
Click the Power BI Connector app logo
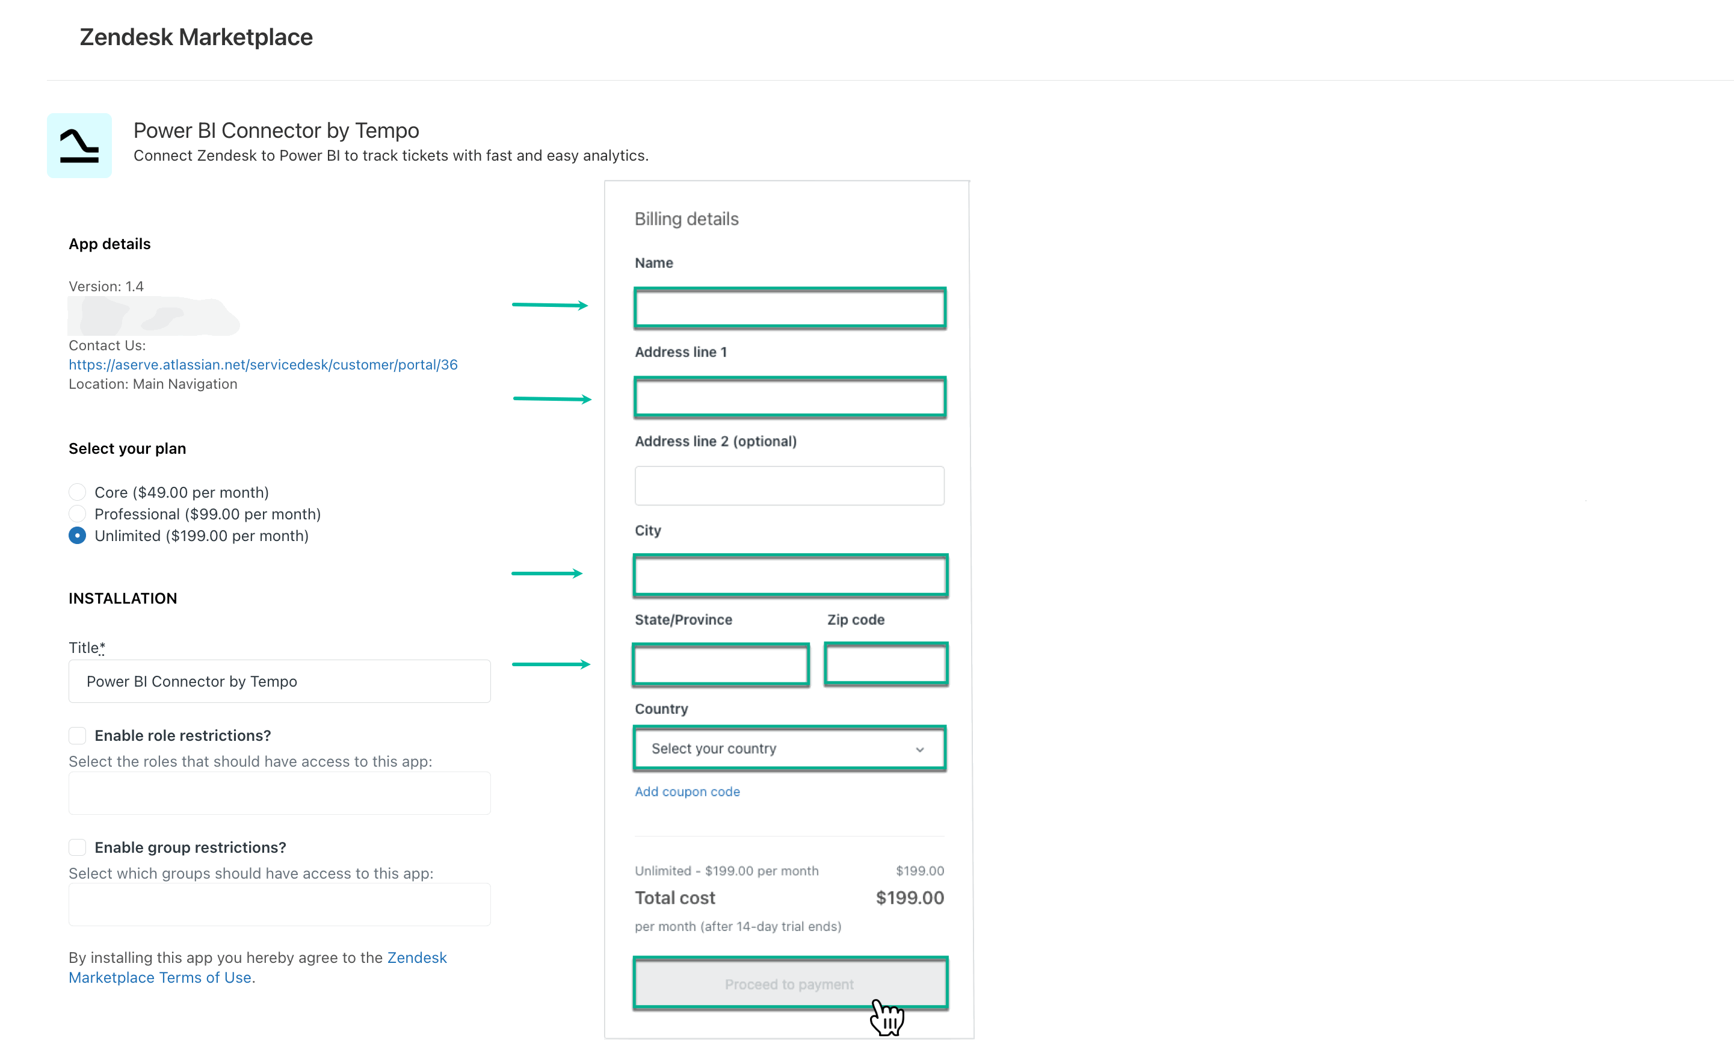[79, 145]
